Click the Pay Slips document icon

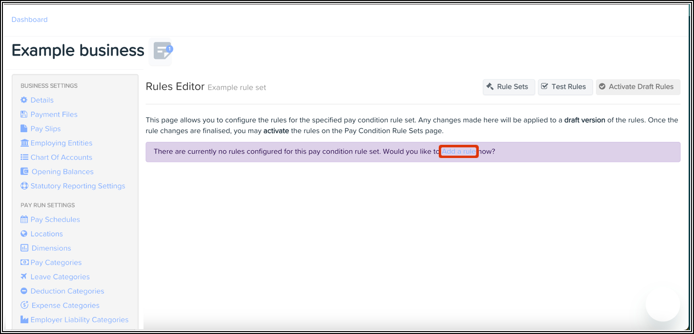pyautogui.click(x=24, y=129)
